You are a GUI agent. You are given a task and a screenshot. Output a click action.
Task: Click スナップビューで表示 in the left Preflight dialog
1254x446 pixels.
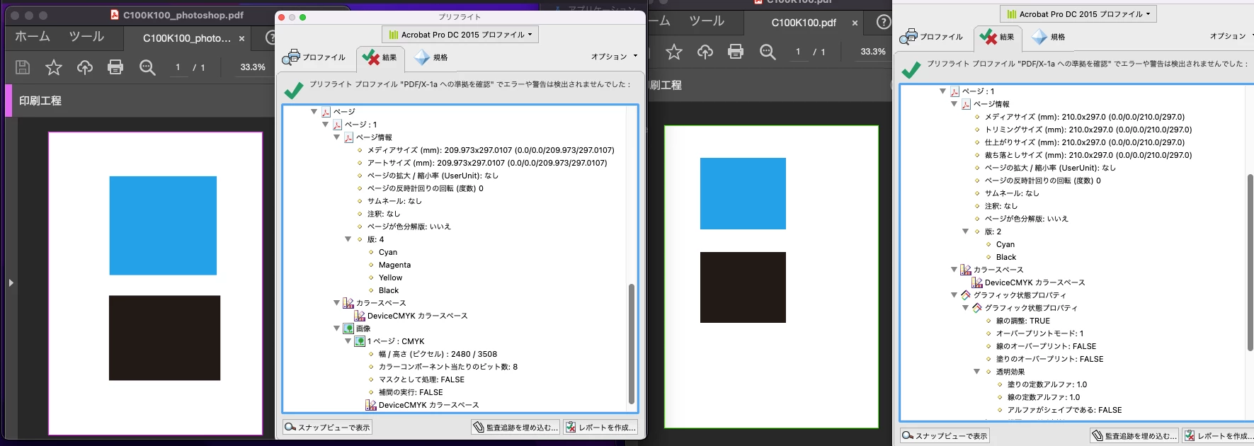[327, 427]
